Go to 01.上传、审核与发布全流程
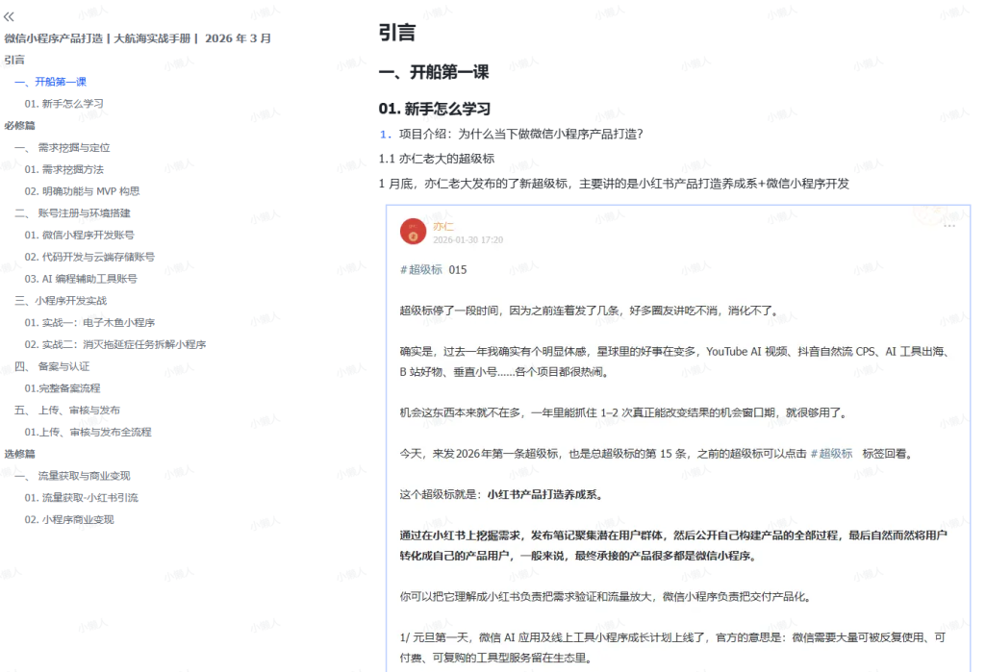This screenshot has width=985, height=672. (88, 432)
